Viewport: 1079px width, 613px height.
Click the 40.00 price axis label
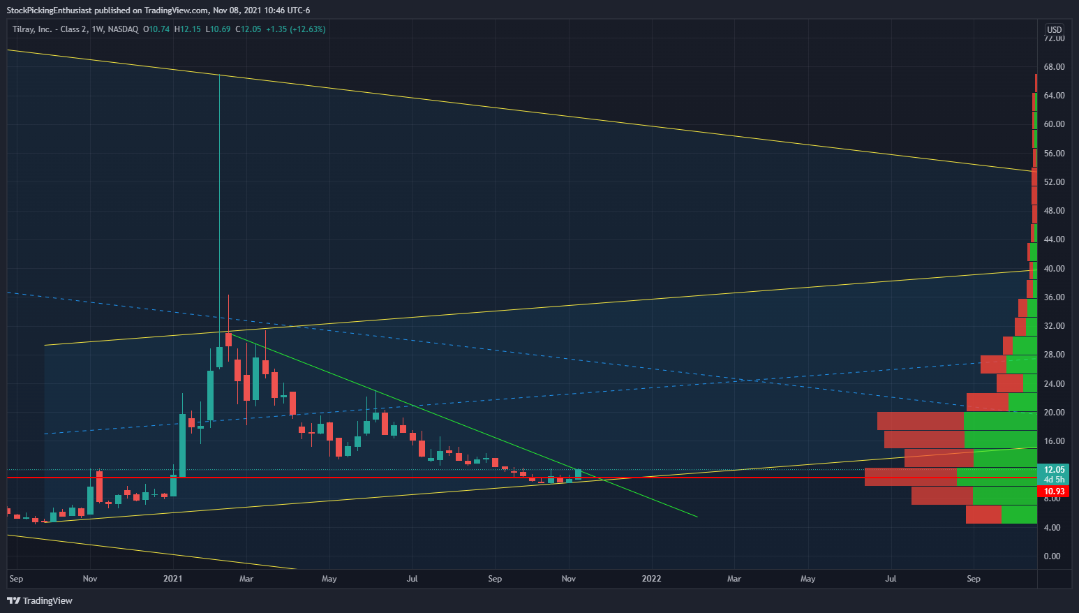click(x=1054, y=269)
